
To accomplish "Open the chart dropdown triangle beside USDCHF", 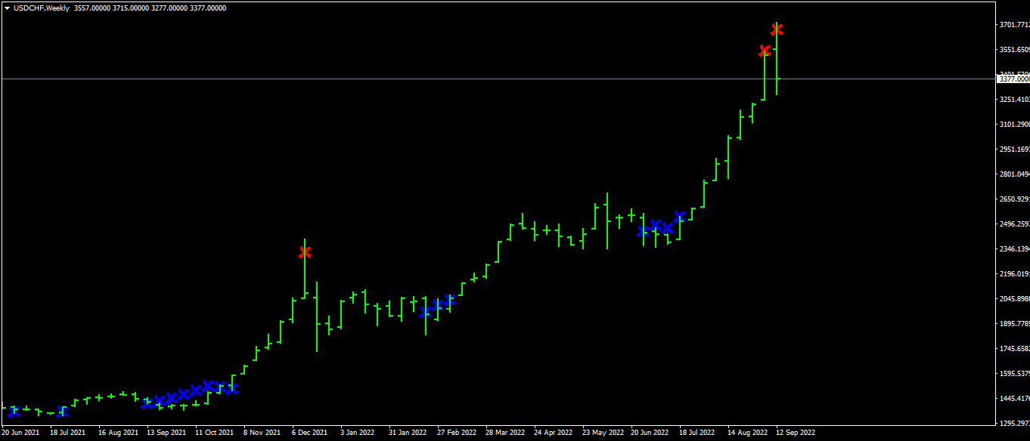I will [7, 8].
